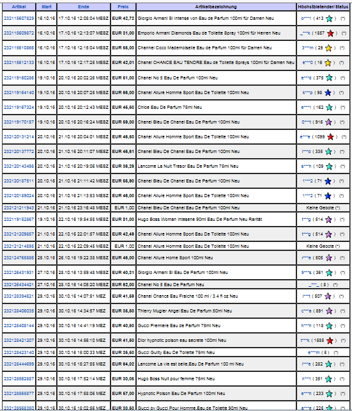The height and width of the screenshot is (411, 352).
Task: Click the turquoise star in the Lancome La vie est belle row
Action: click(329, 364)
